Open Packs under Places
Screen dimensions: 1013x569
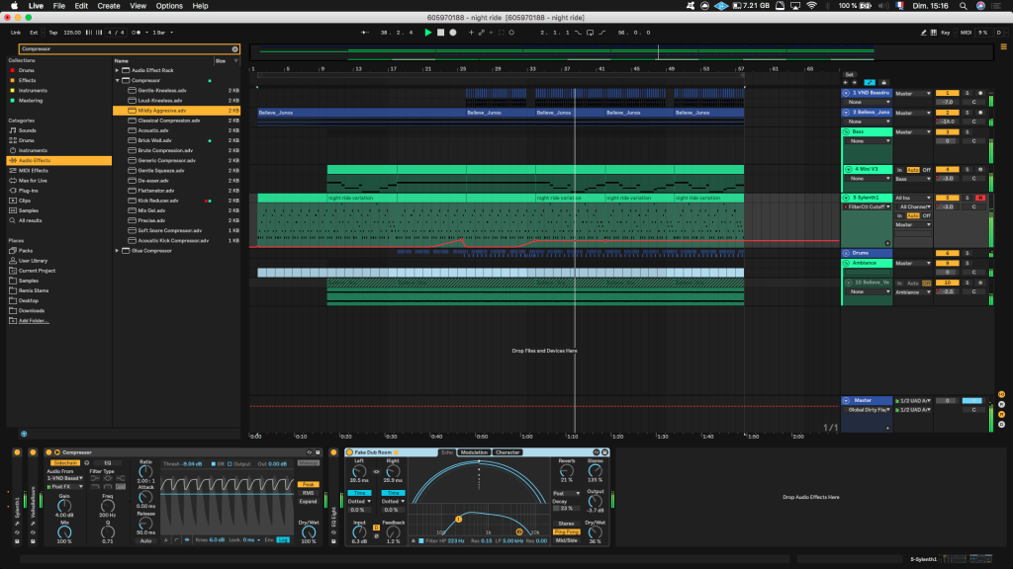(25, 250)
